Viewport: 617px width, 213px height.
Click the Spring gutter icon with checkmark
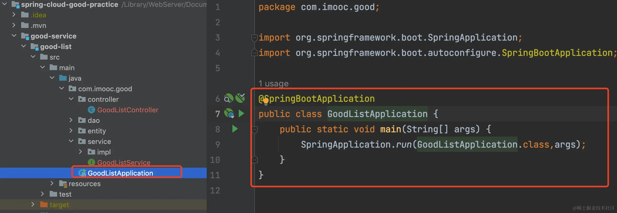[240, 98]
